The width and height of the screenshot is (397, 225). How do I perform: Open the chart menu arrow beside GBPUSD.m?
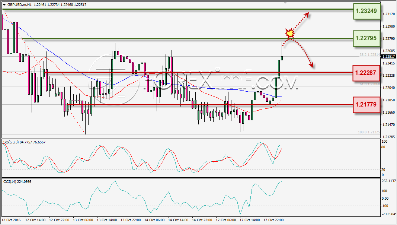[x=4, y=5]
